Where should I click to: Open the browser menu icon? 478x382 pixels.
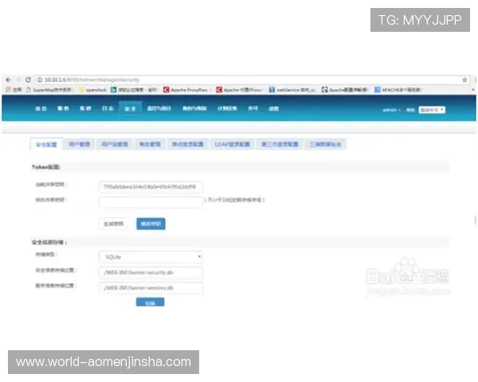pos(473,80)
